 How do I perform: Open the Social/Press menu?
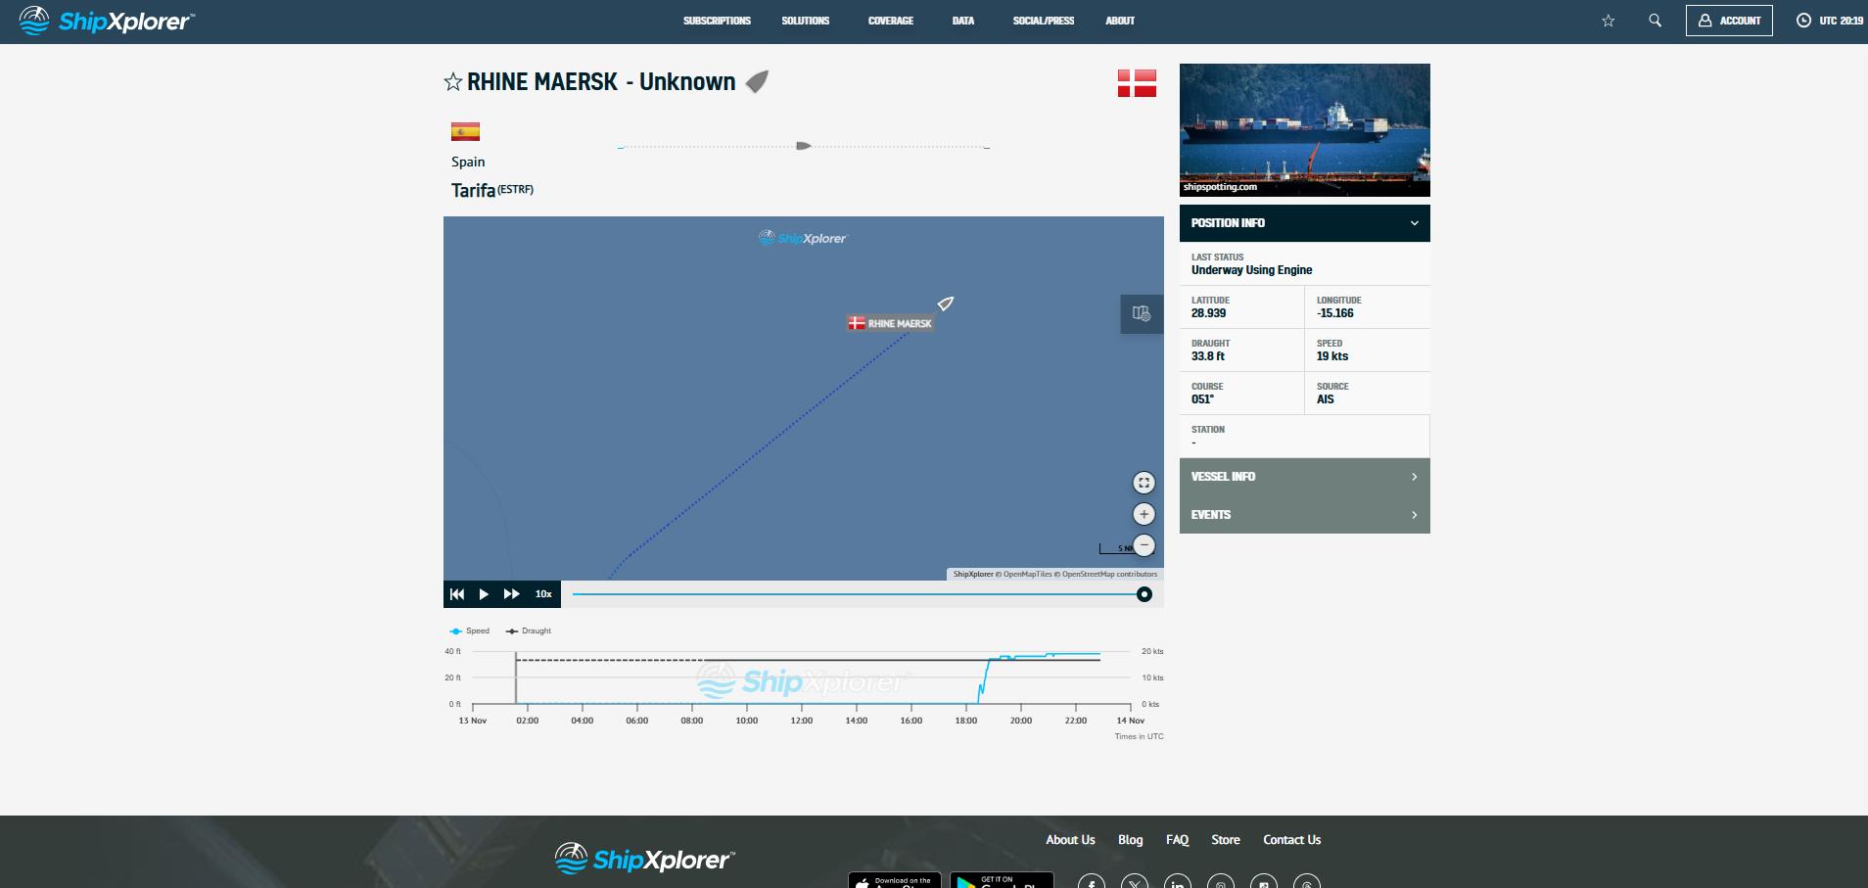pos(1043,21)
